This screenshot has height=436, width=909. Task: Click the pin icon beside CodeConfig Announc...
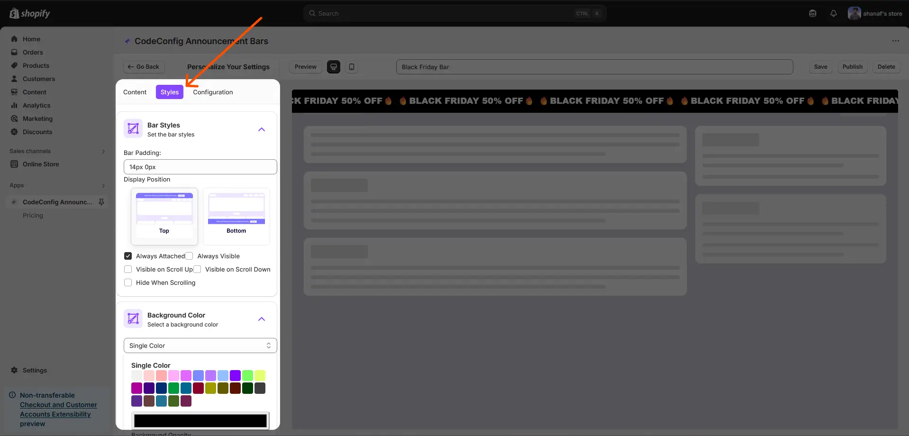point(101,202)
